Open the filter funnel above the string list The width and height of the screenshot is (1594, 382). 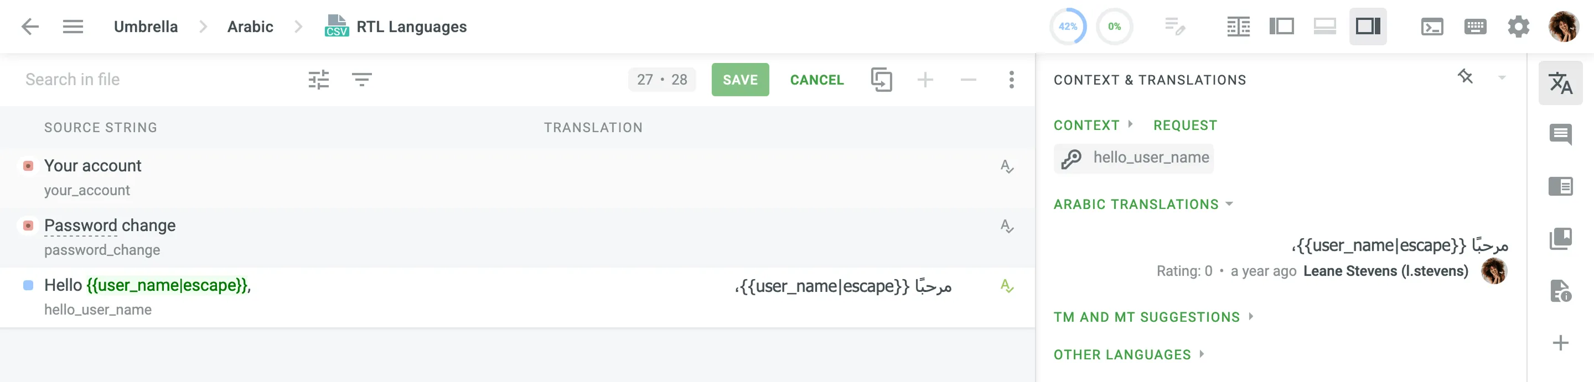362,79
